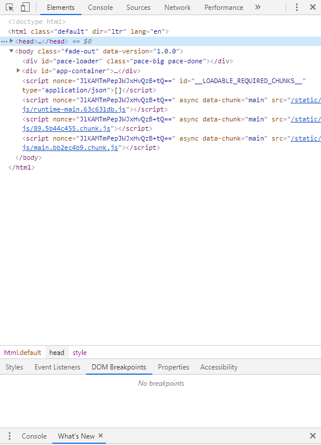Show more DevTools tabs chevron
321x445 pixels.
[x=258, y=8]
